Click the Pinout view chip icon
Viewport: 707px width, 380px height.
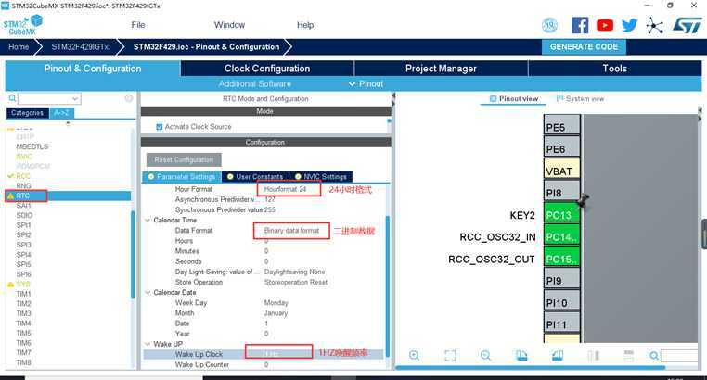pyautogui.click(x=493, y=98)
